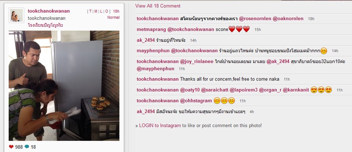Open mayphenphun commenter profile

tap(153, 51)
